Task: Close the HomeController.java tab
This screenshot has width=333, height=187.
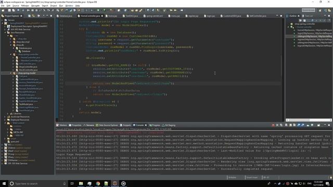Action: pos(102,16)
